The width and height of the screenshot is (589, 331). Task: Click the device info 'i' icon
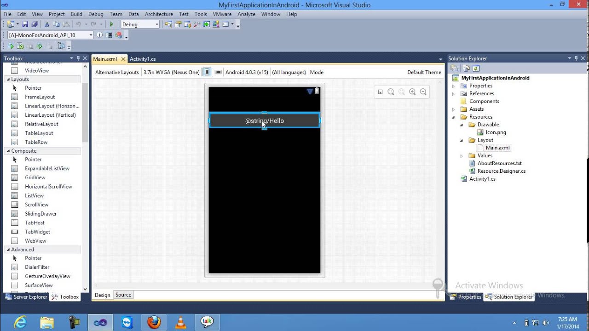tap(100, 35)
